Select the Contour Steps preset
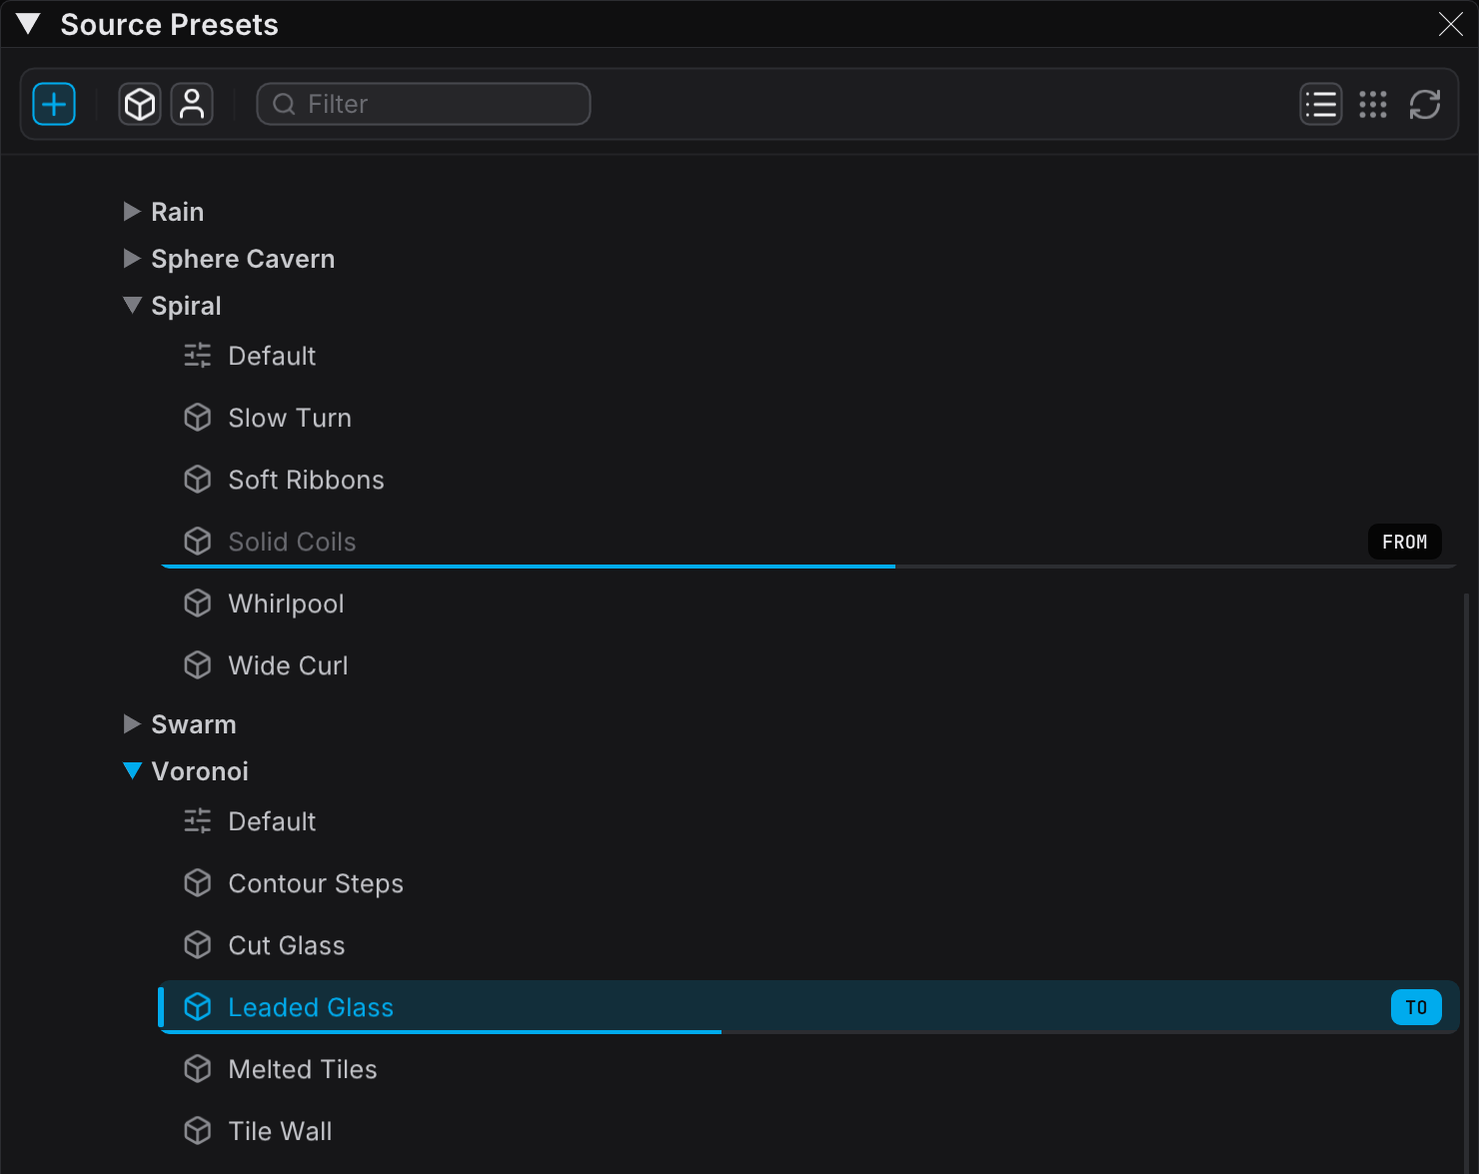The image size is (1479, 1174). (807, 883)
